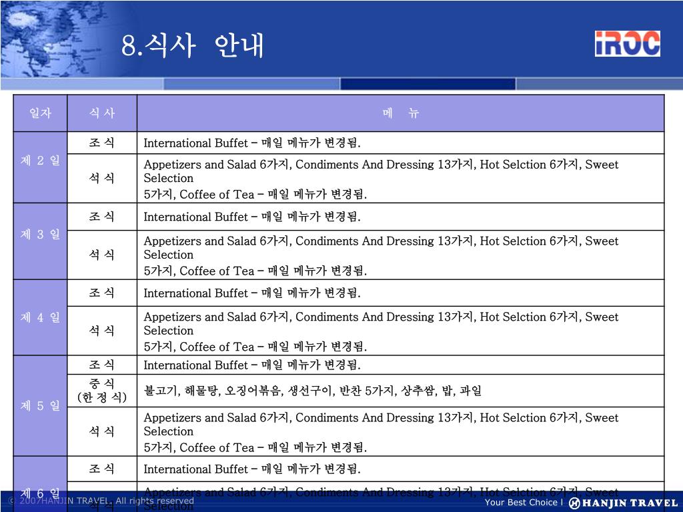Click day 3 dinner Appetizers and Salad text
This screenshot has width=683, height=512.
(x=381, y=255)
